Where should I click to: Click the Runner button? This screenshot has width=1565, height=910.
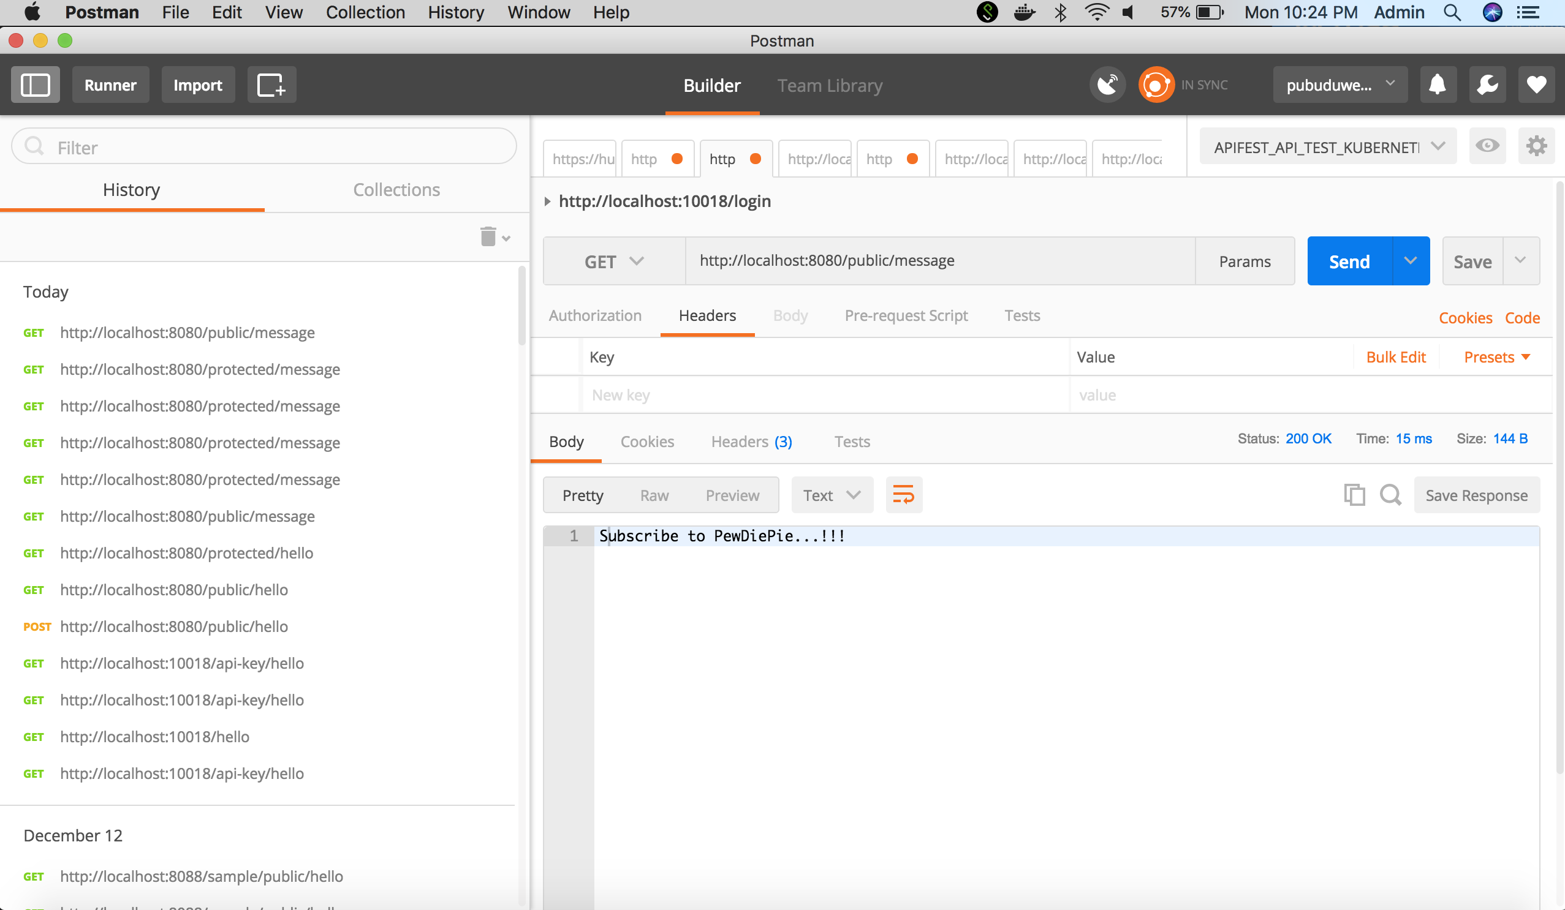tap(110, 85)
